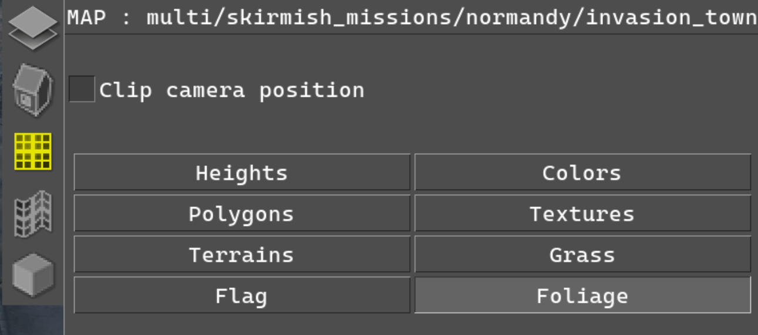Screen dimensions: 758x335
Task: Select the house building icon
Action: [33, 90]
